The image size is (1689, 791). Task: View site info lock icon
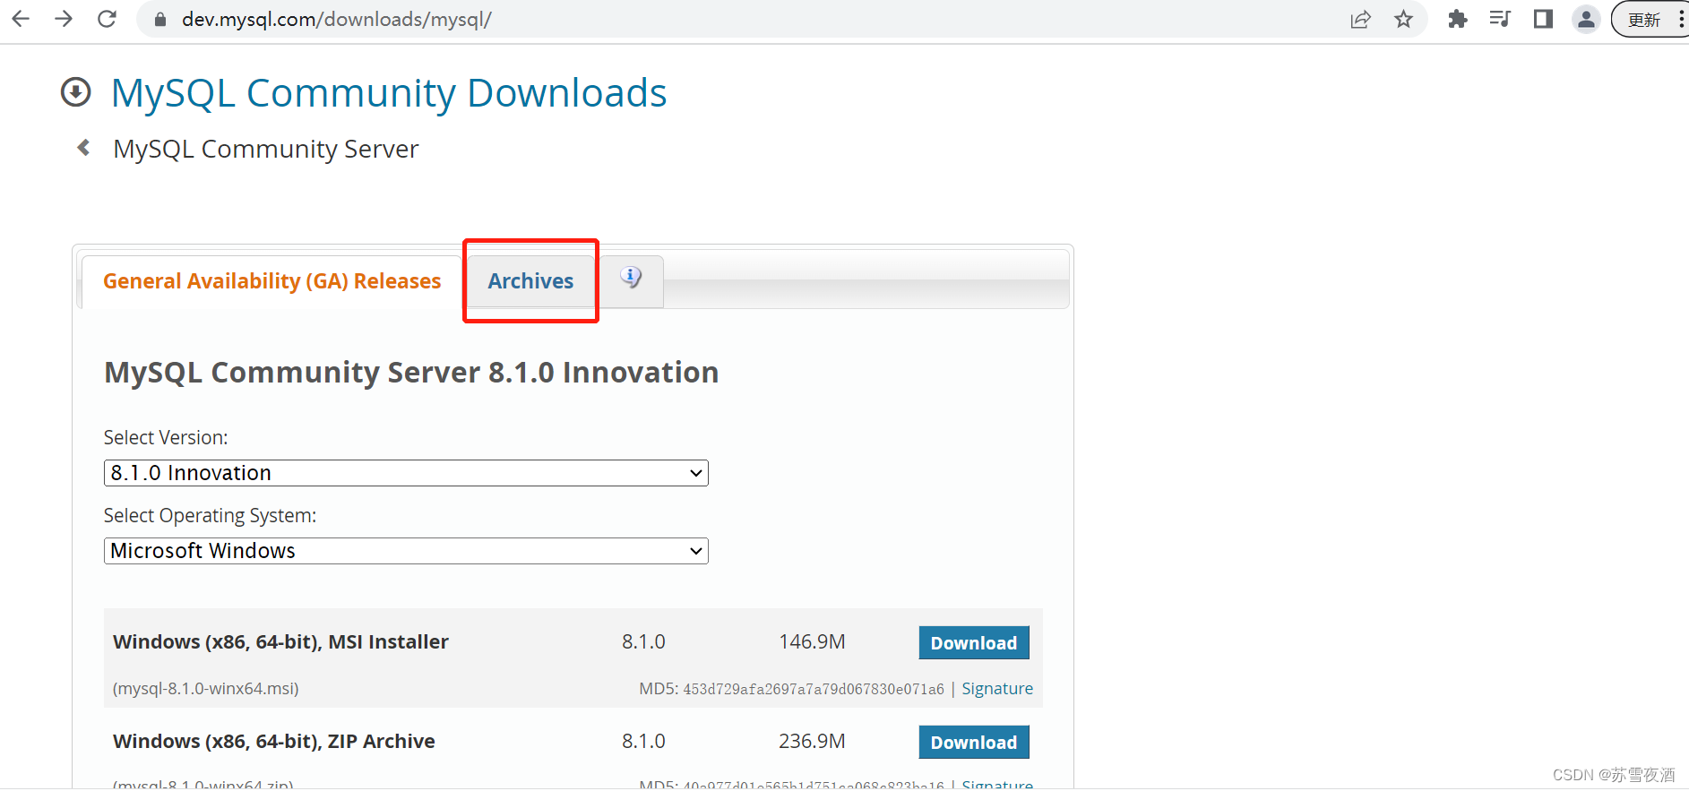click(160, 20)
